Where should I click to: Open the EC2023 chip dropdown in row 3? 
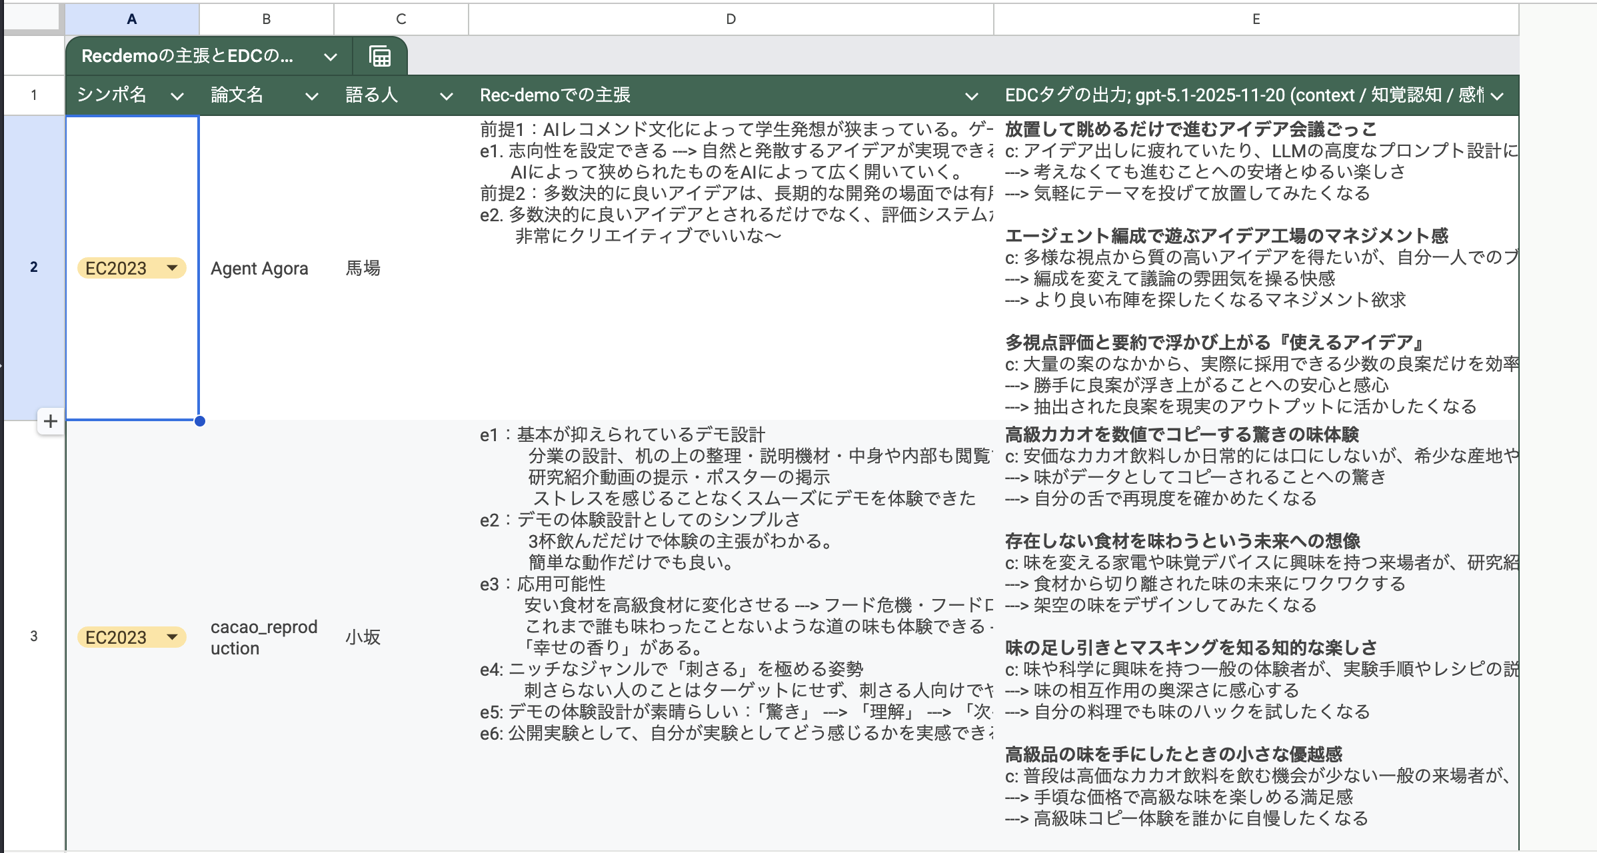point(173,637)
